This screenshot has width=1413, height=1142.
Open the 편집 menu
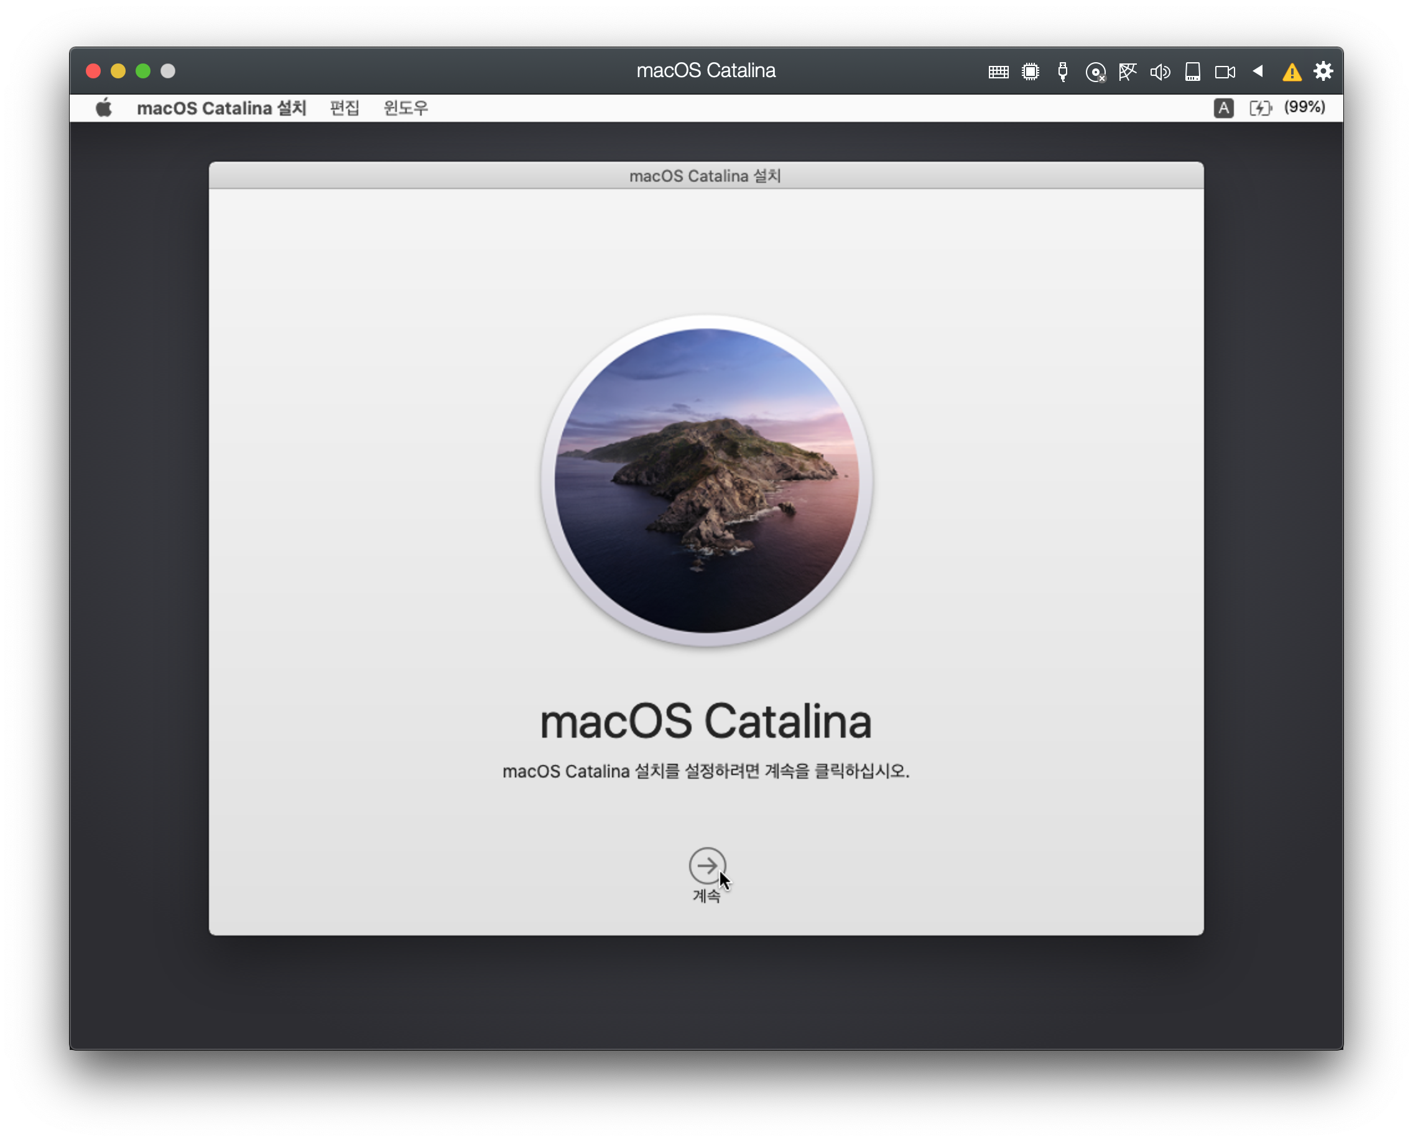click(x=345, y=108)
